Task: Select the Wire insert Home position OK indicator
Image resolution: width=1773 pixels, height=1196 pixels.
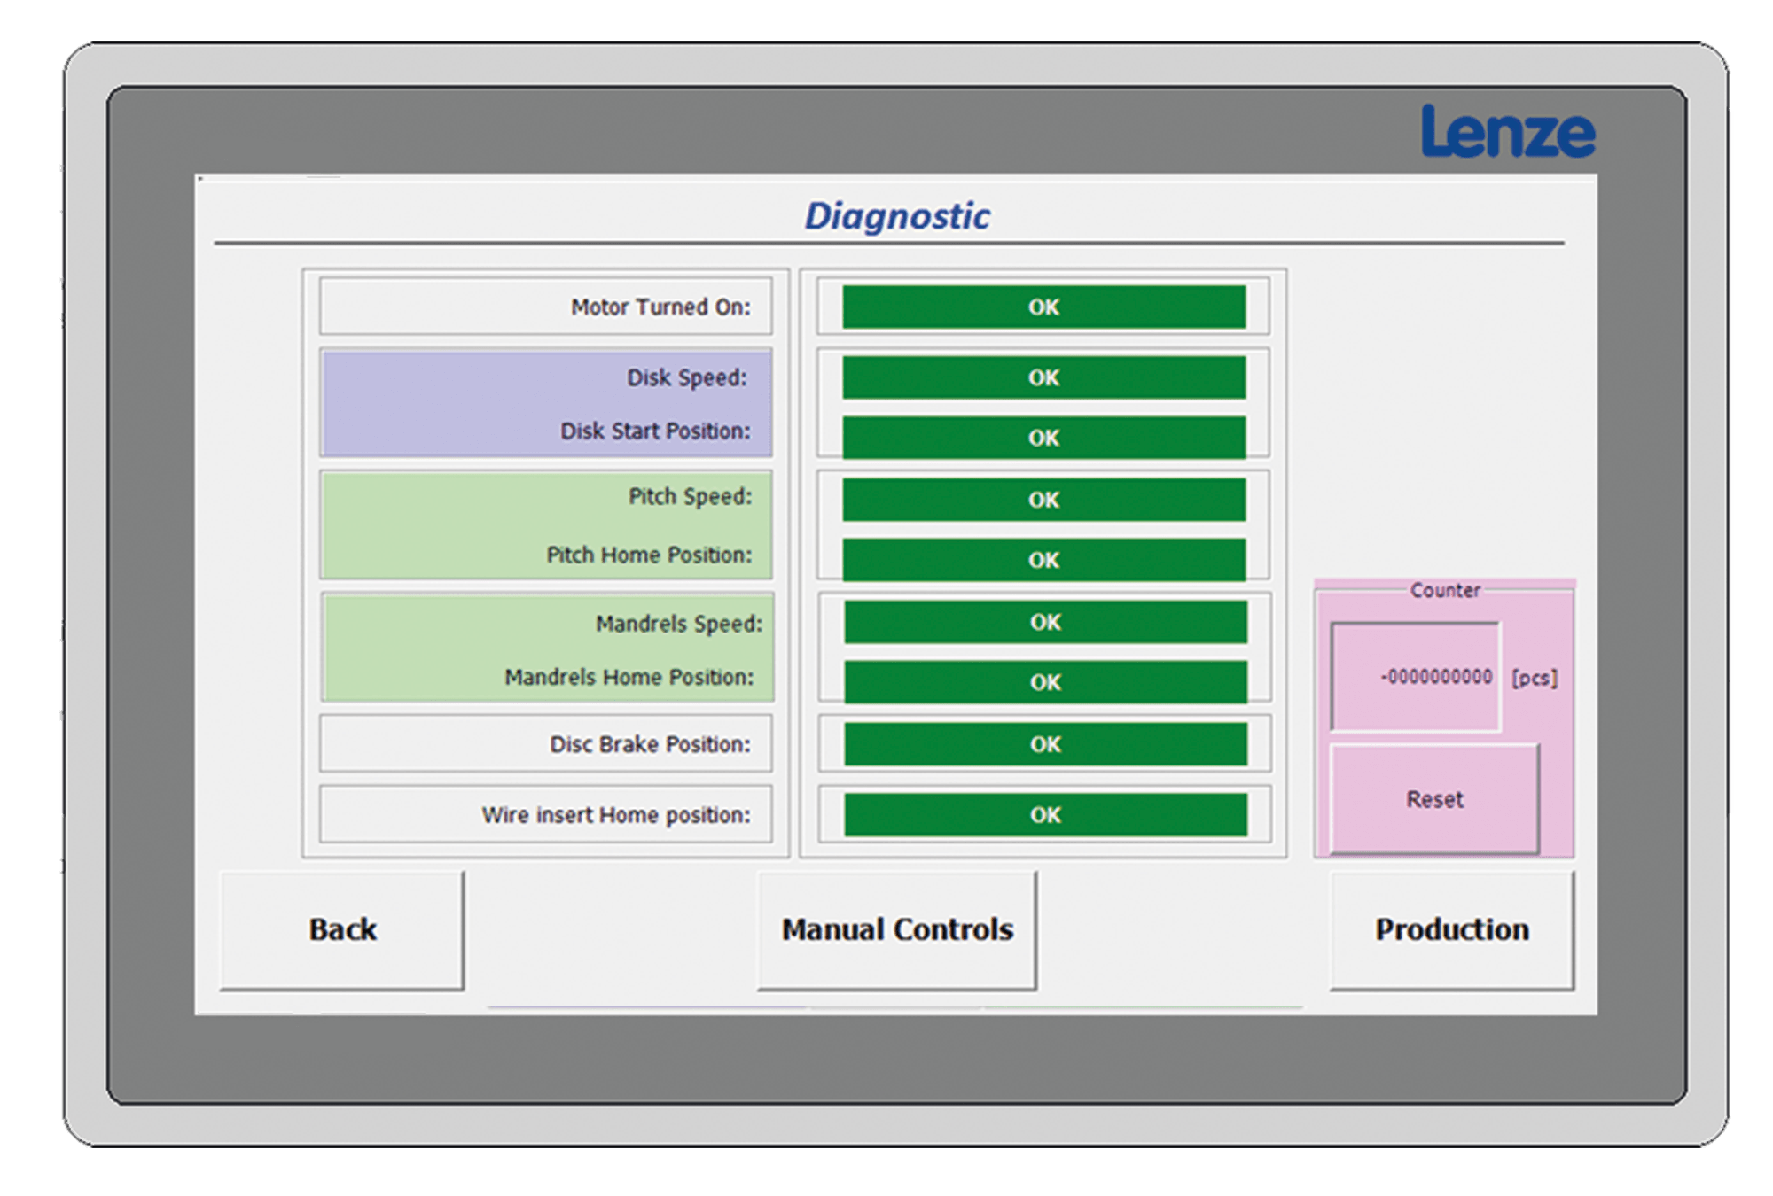Action: click(1045, 815)
